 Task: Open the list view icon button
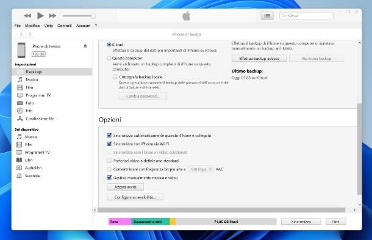click(x=267, y=16)
